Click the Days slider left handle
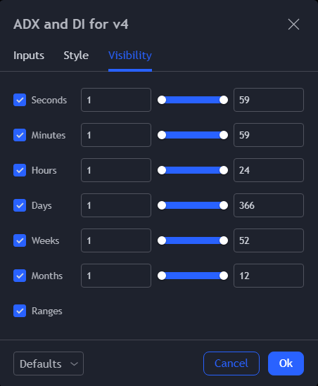 (x=162, y=205)
